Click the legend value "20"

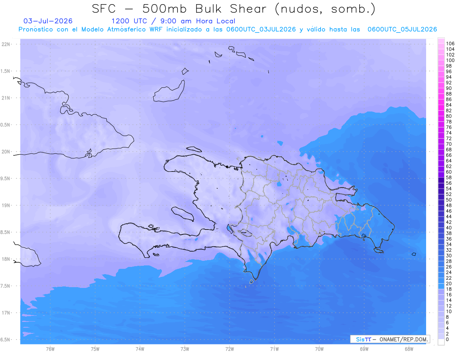[449, 284]
